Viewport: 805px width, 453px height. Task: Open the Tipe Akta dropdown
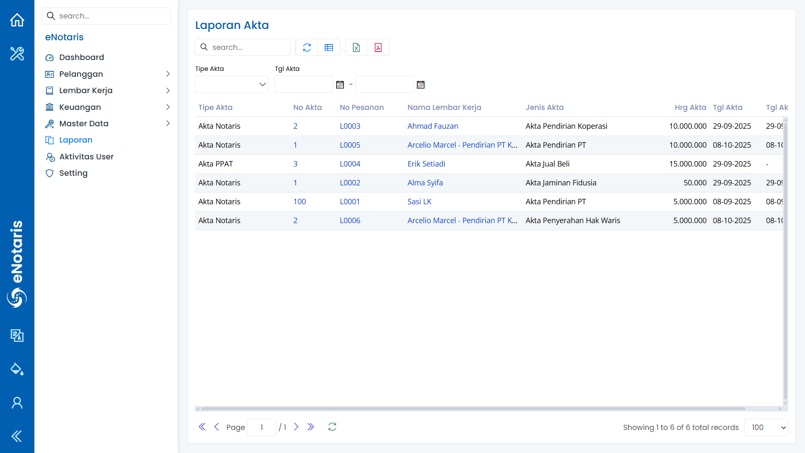(x=231, y=84)
